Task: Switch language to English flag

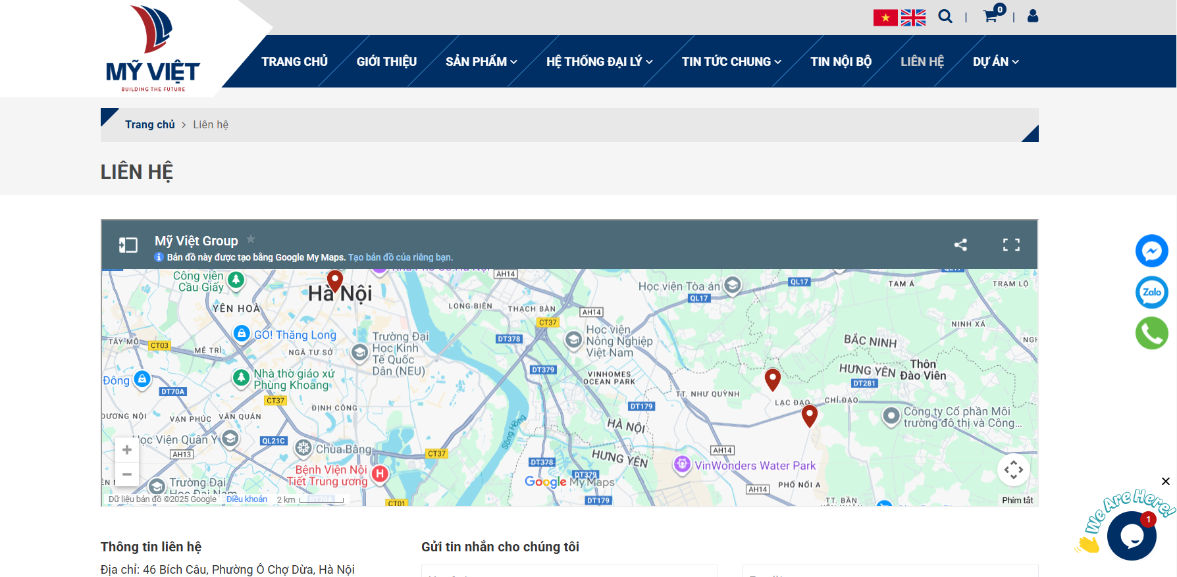Action: tap(913, 18)
